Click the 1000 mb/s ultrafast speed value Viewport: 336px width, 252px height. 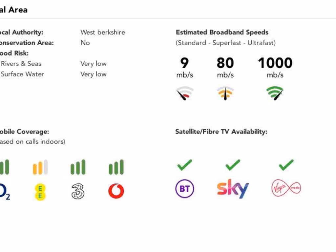[x=275, y=63]
